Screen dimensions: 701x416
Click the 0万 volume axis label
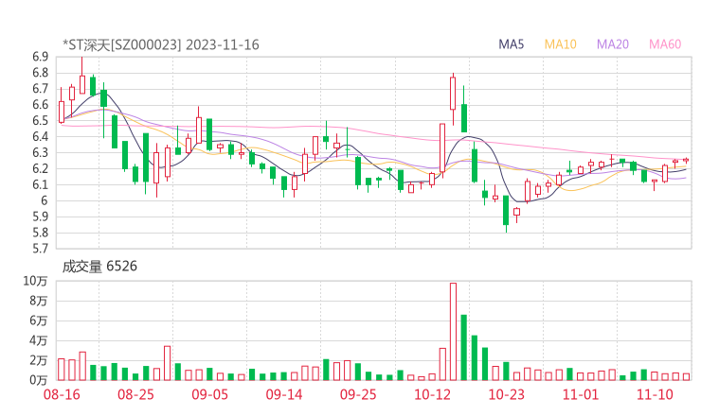coord(39,380)
